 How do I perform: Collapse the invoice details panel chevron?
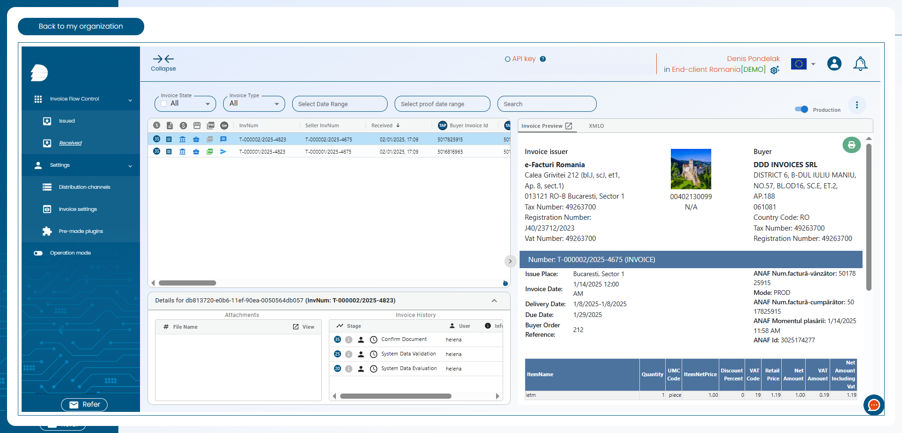(494, 301)
